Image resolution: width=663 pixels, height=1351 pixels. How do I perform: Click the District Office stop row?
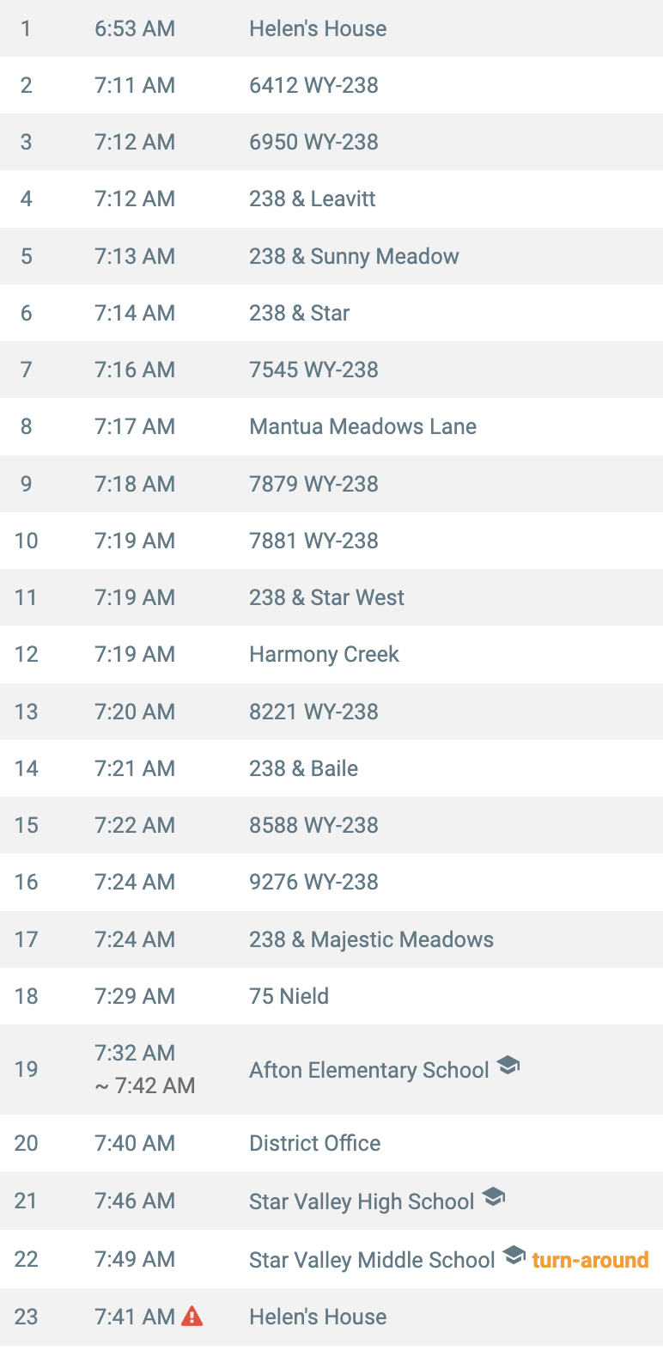tap(331, 1143)
